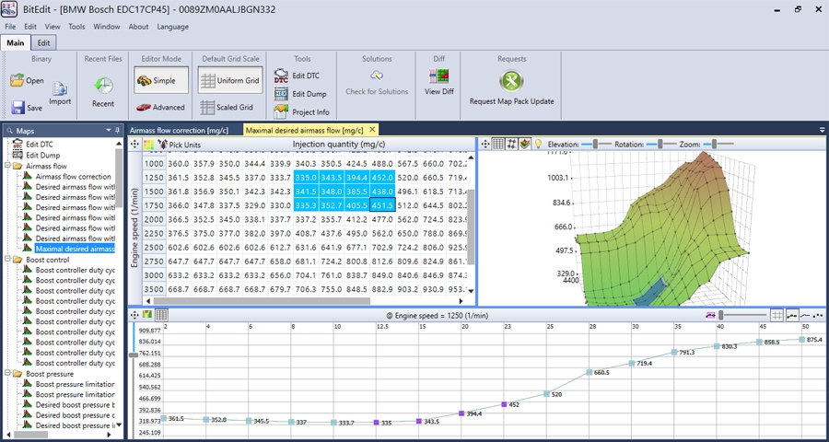Select Uniform Grid scale

pyautogui.click(x=230, y=80)
